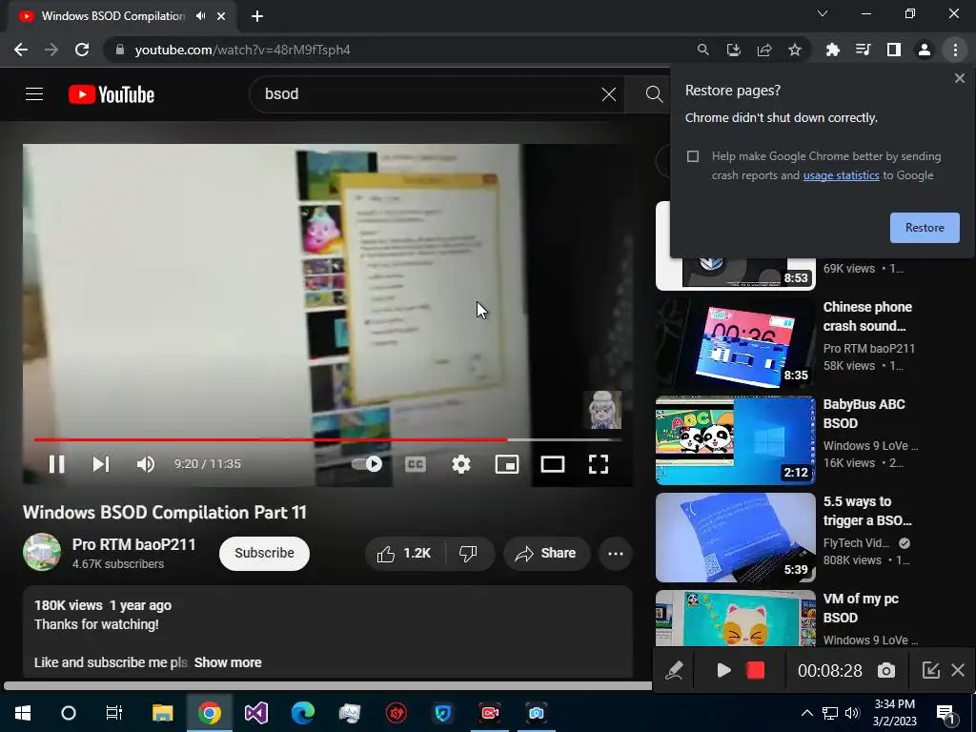The height and width of the screenshot is (732, 976).
Task: Open the usage statistics link
Action: (841, 175)
